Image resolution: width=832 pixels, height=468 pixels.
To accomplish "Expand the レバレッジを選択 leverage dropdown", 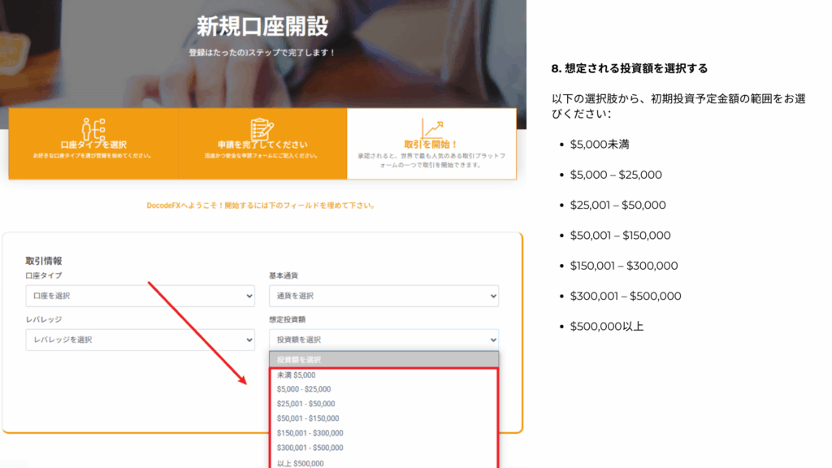I will (x=140, y=340).
